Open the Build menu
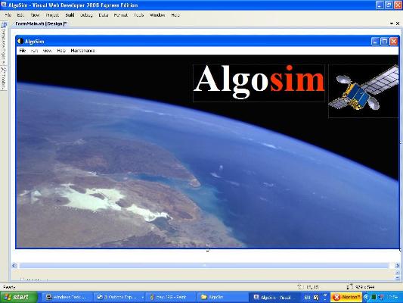This screenshot has width=403, height=303. click(x=70, y=15)
